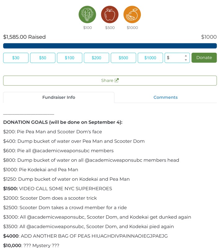Image resolution: width=220 pixels, height=248 pixels.
Task: Increase custom amount with up arrow
Action: click(x=186, y=56)
